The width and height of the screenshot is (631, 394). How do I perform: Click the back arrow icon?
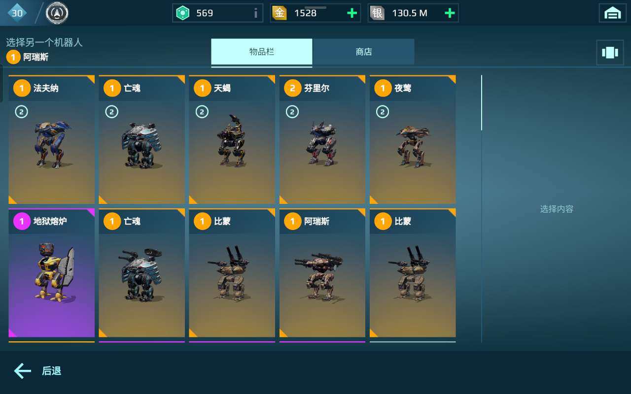pyautogui.click(x=23, y=371)
